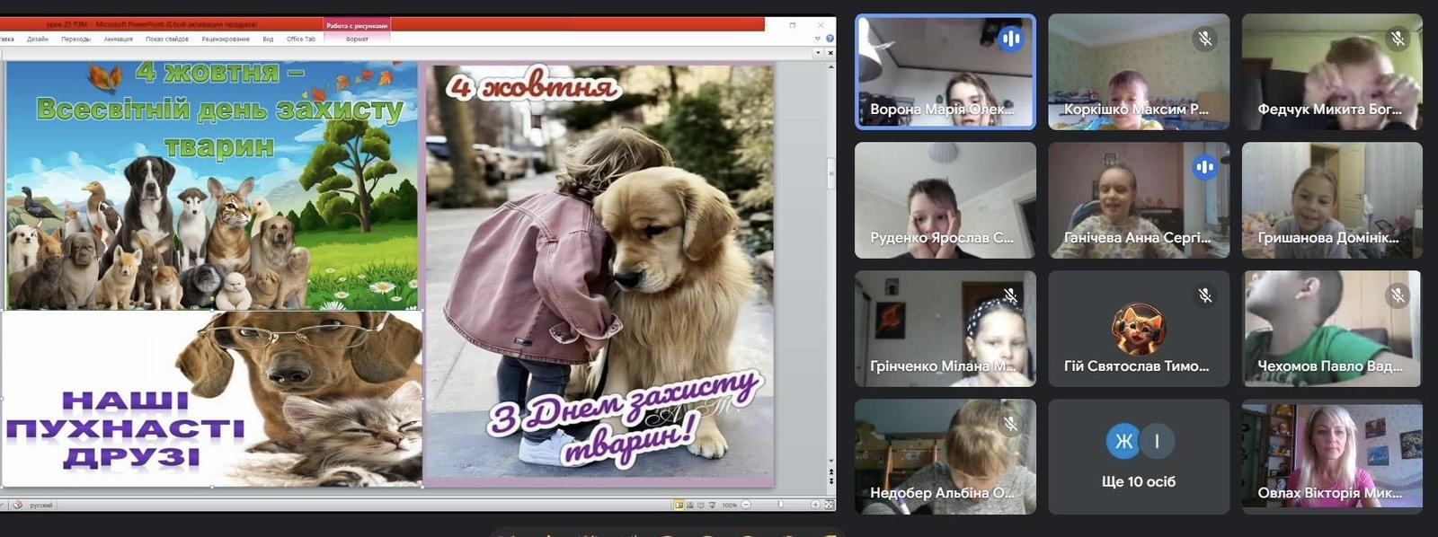The width and height of the screenshot is (1438, 537).
Task: Click the zoom in plus button in PowerPoint
Action: 815,505
